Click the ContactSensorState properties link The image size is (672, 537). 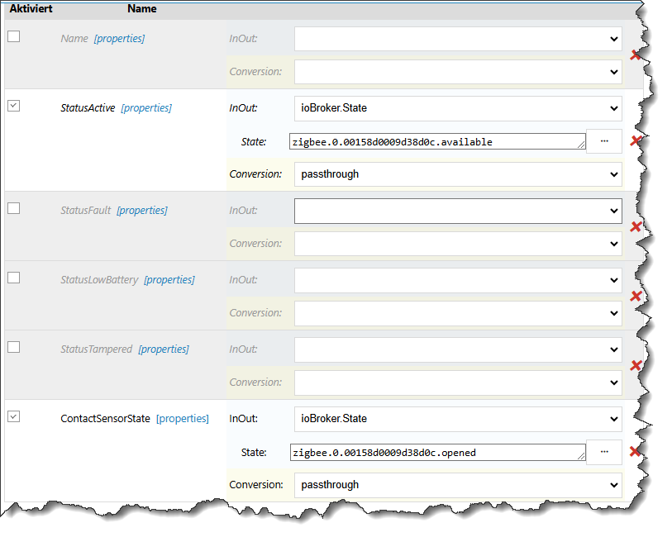(x=182, y=419)
